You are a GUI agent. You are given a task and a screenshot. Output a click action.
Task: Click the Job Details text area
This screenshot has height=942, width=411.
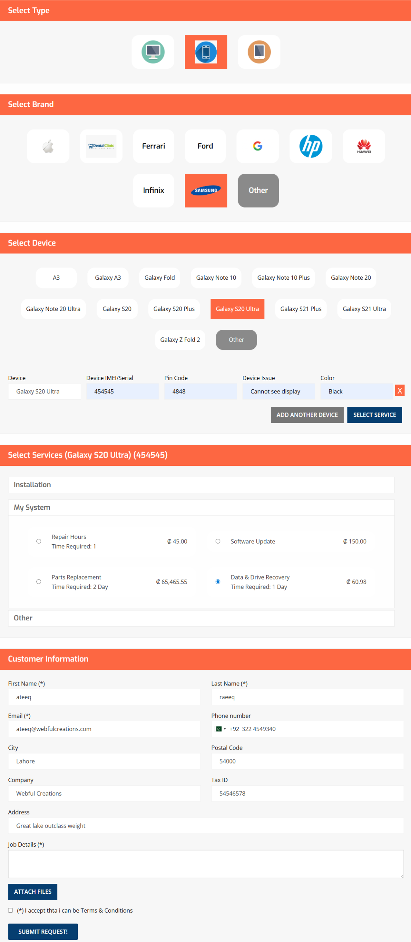(206, 864)
